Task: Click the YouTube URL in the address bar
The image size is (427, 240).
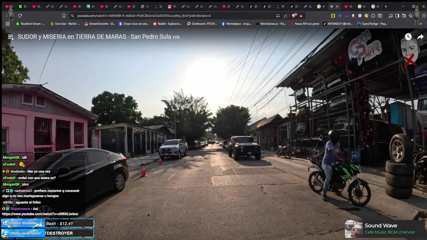Action: coord(144,16)
